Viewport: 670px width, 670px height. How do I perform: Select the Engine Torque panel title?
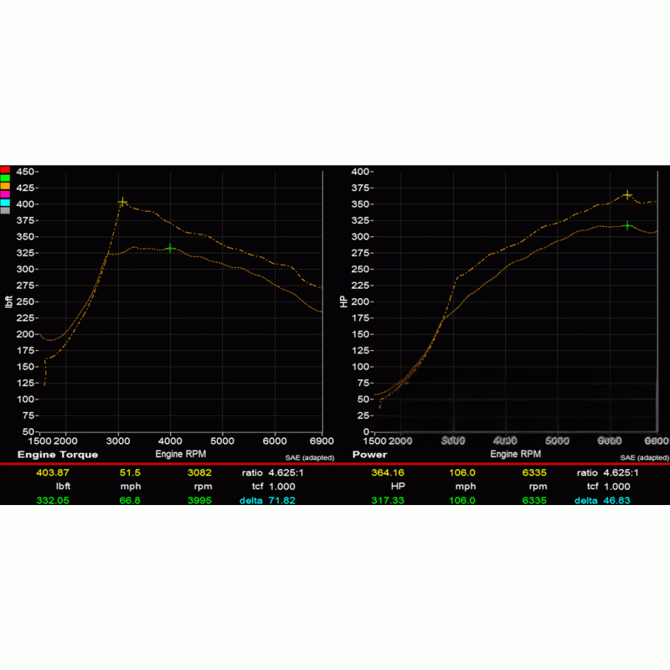(57, 455)
